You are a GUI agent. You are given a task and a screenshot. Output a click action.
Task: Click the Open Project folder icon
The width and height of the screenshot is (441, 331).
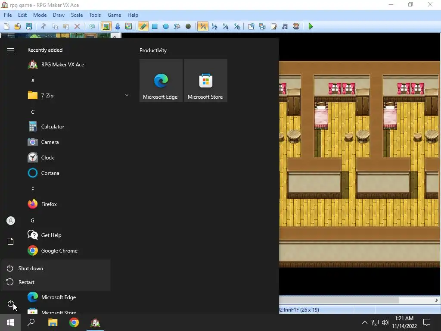point(17,26)
